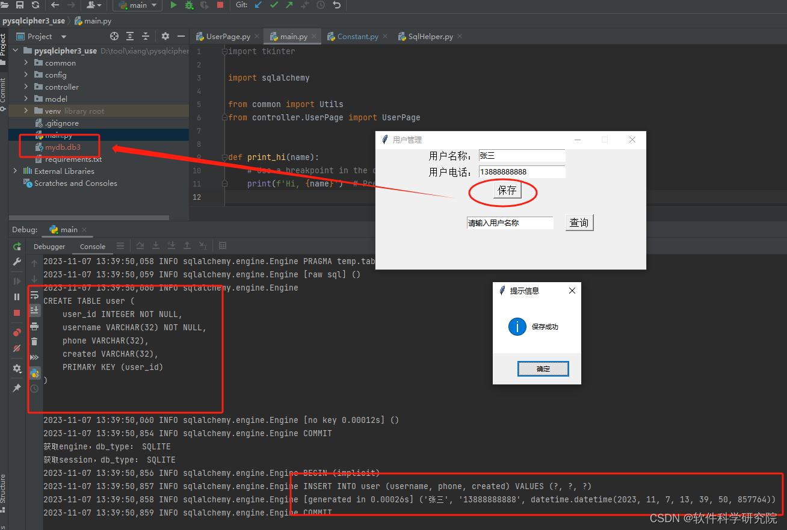The image size is (787, 530).
Task: Click the Rerun main icon in Debug panel
Action: click(x=17, y=247)
